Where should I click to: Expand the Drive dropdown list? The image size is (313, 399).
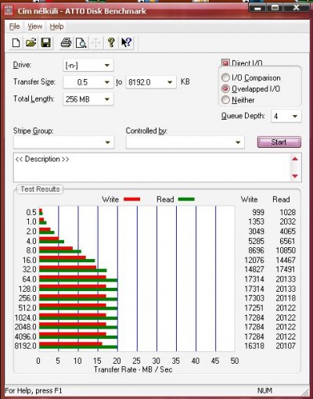click(x=88, y=65)
